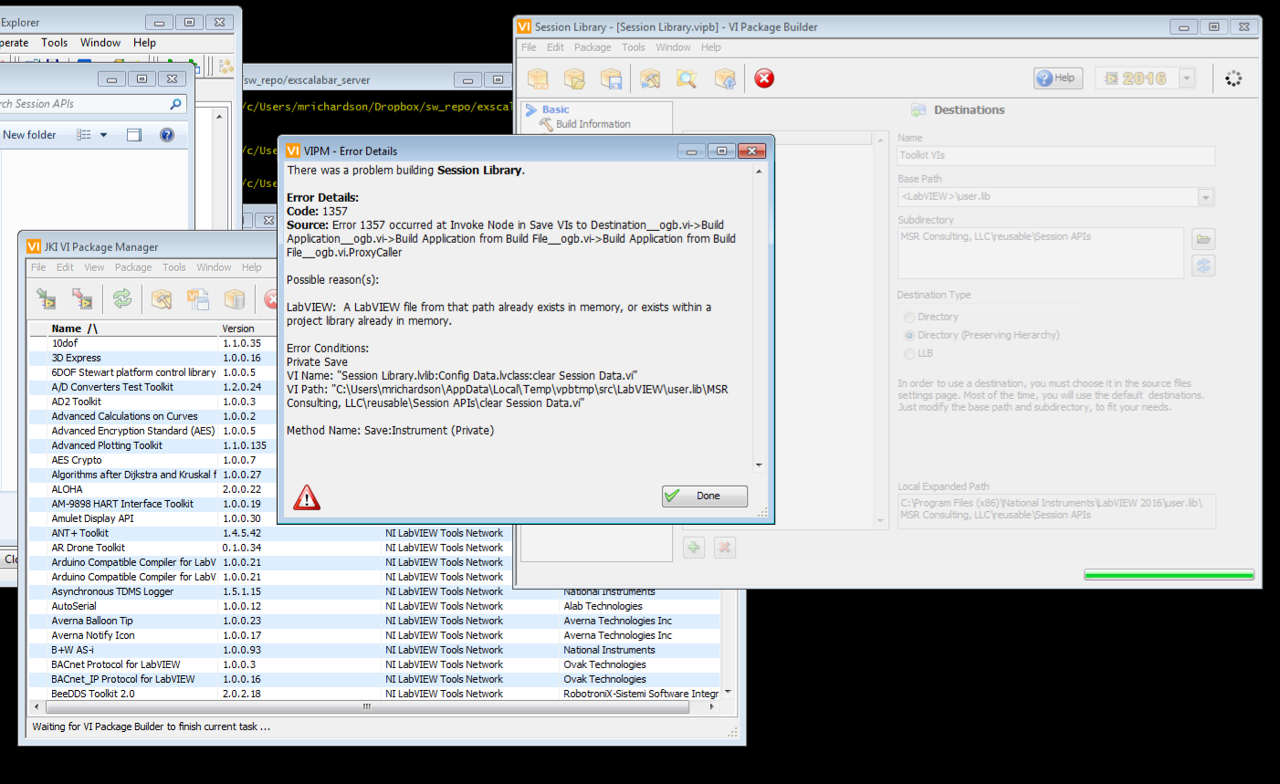Click the red cancel build icon in Package Builder

[x=765, y=78]
